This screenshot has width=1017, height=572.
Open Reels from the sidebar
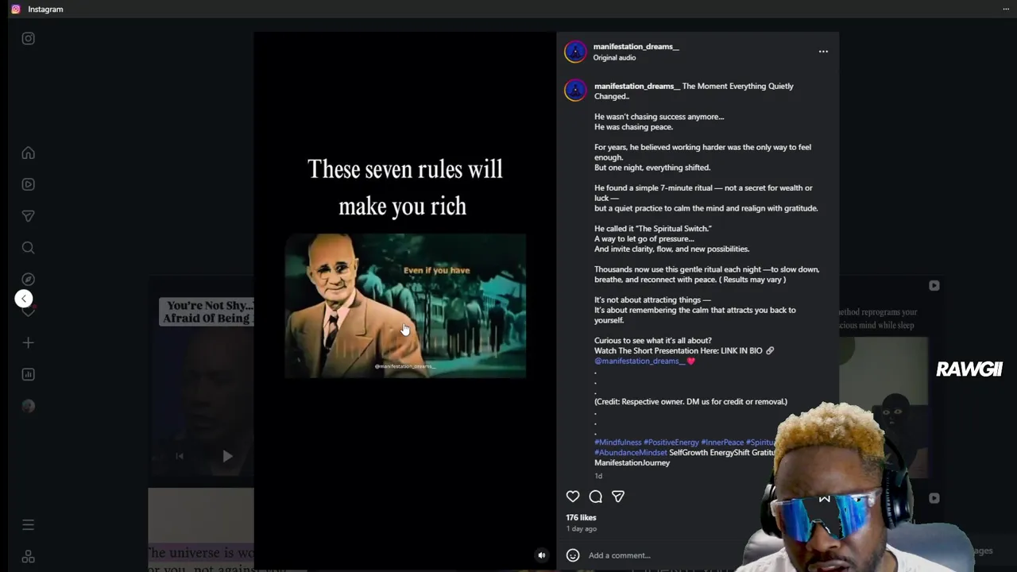tap(28, 184)
